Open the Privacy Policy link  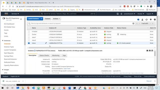(x=127, y=76)
